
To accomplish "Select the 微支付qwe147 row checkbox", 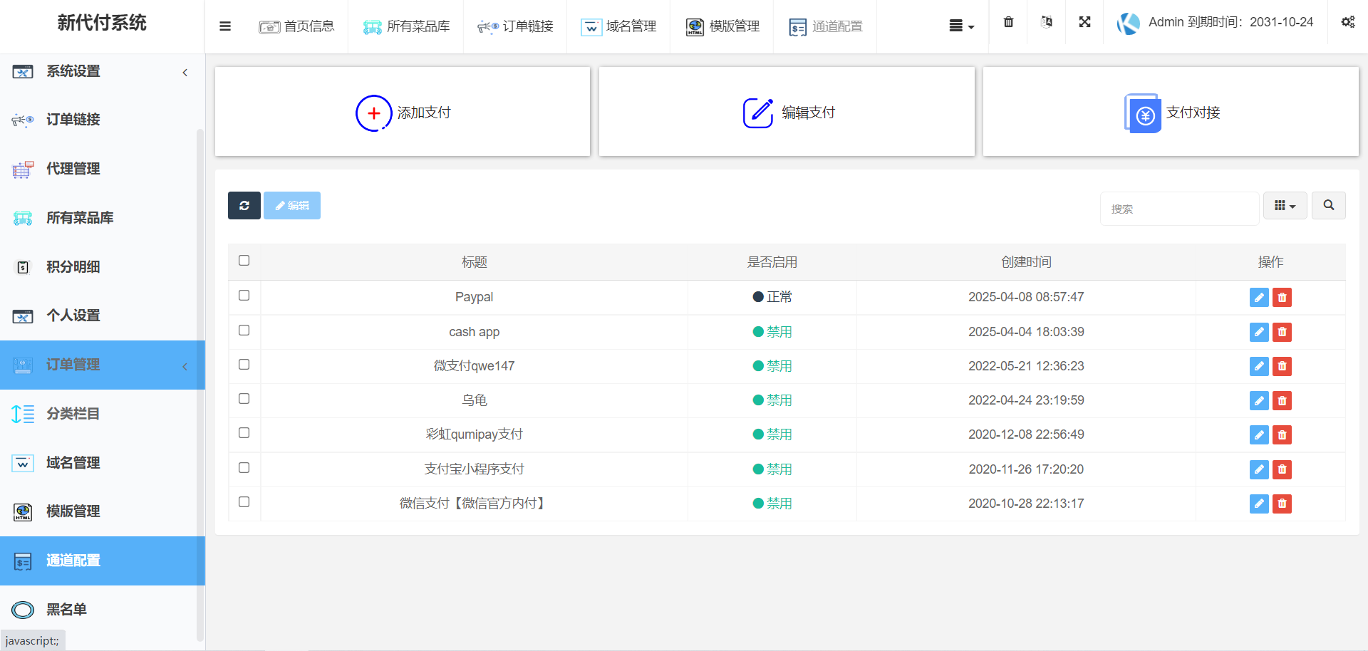I will (x=244, y=365).
